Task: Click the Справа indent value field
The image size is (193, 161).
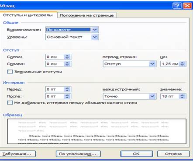Action: point(55,64)
